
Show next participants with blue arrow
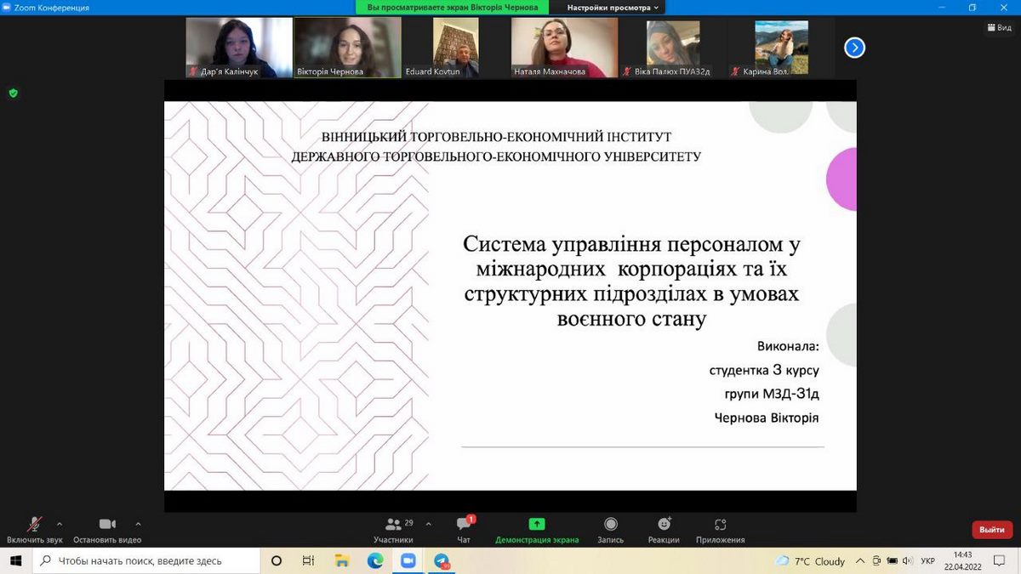[x=854, y=48]
